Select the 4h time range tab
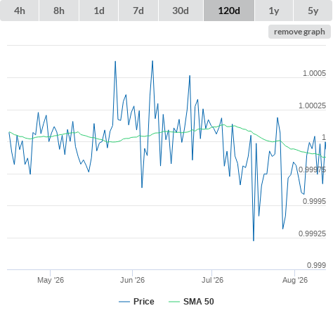This screenshot has width=333, height=320. (20, 11)
